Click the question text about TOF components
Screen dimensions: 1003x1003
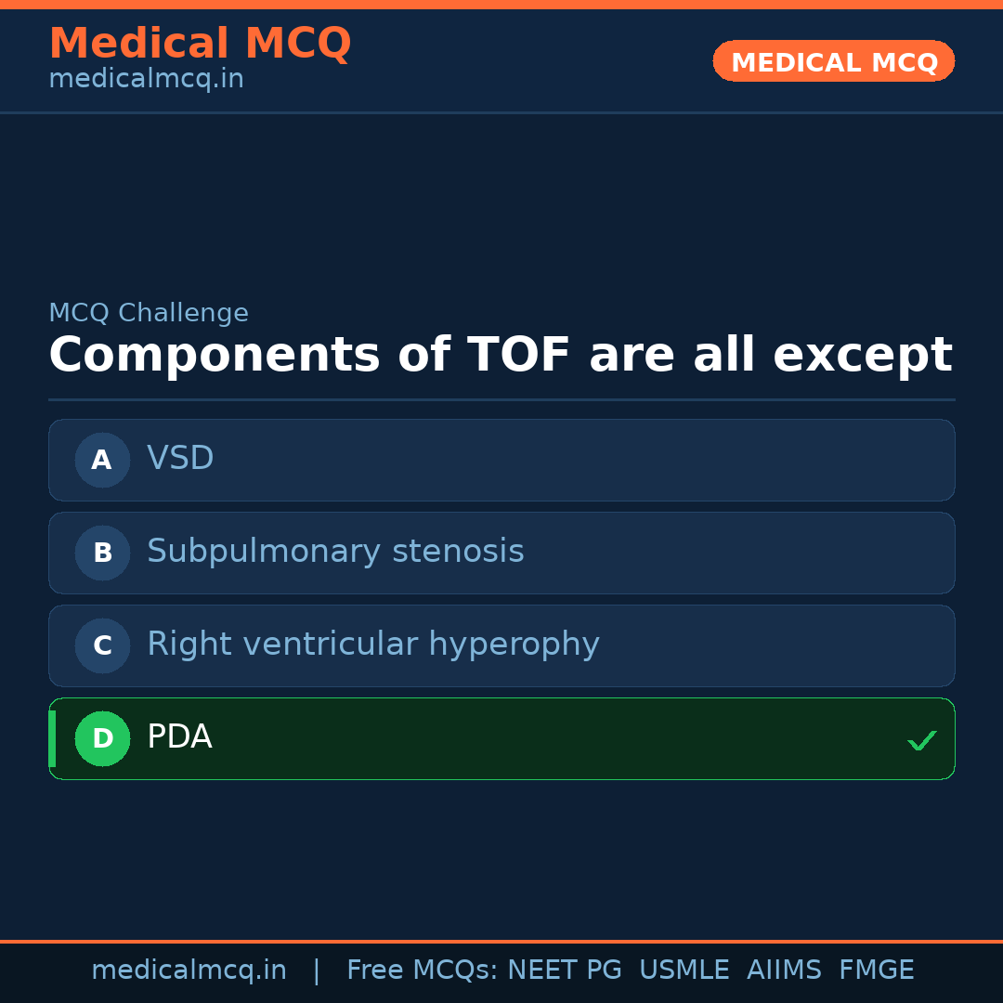pos(500,356)
